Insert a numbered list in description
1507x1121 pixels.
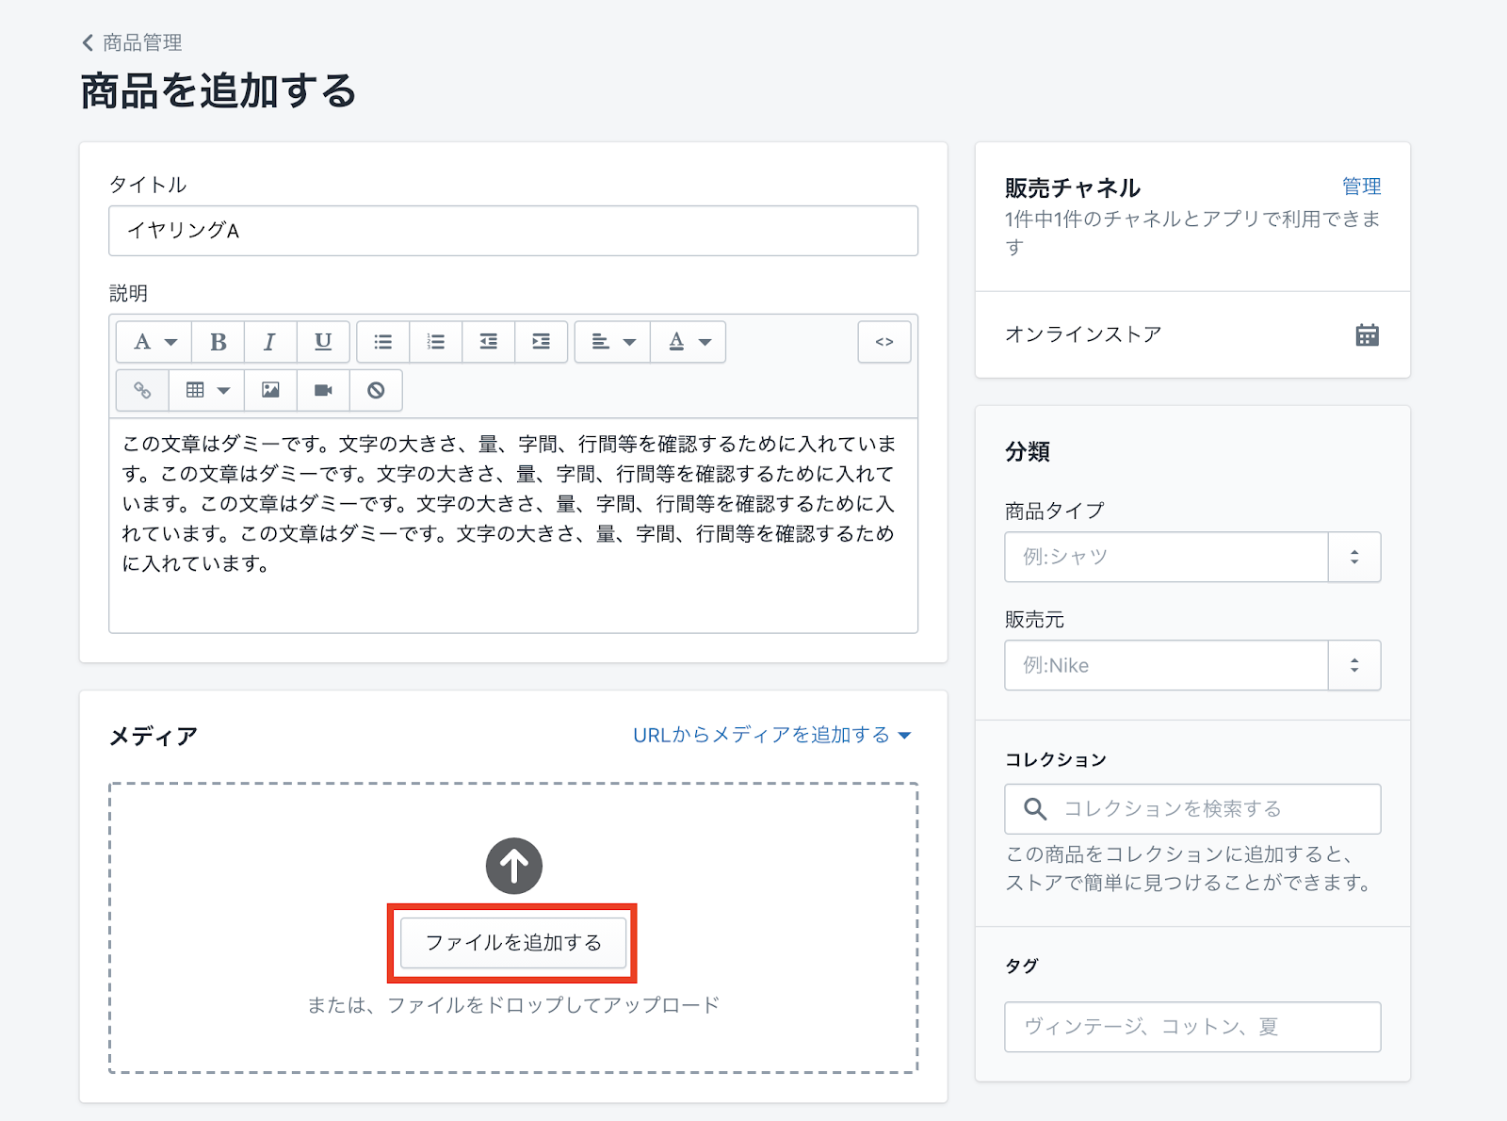[435, 342]
